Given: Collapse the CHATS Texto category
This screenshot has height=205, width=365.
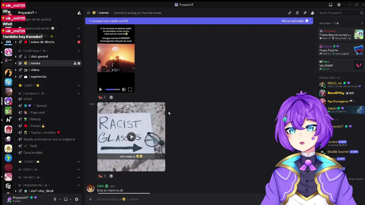Looking at the screenshot, I should 33,51.
